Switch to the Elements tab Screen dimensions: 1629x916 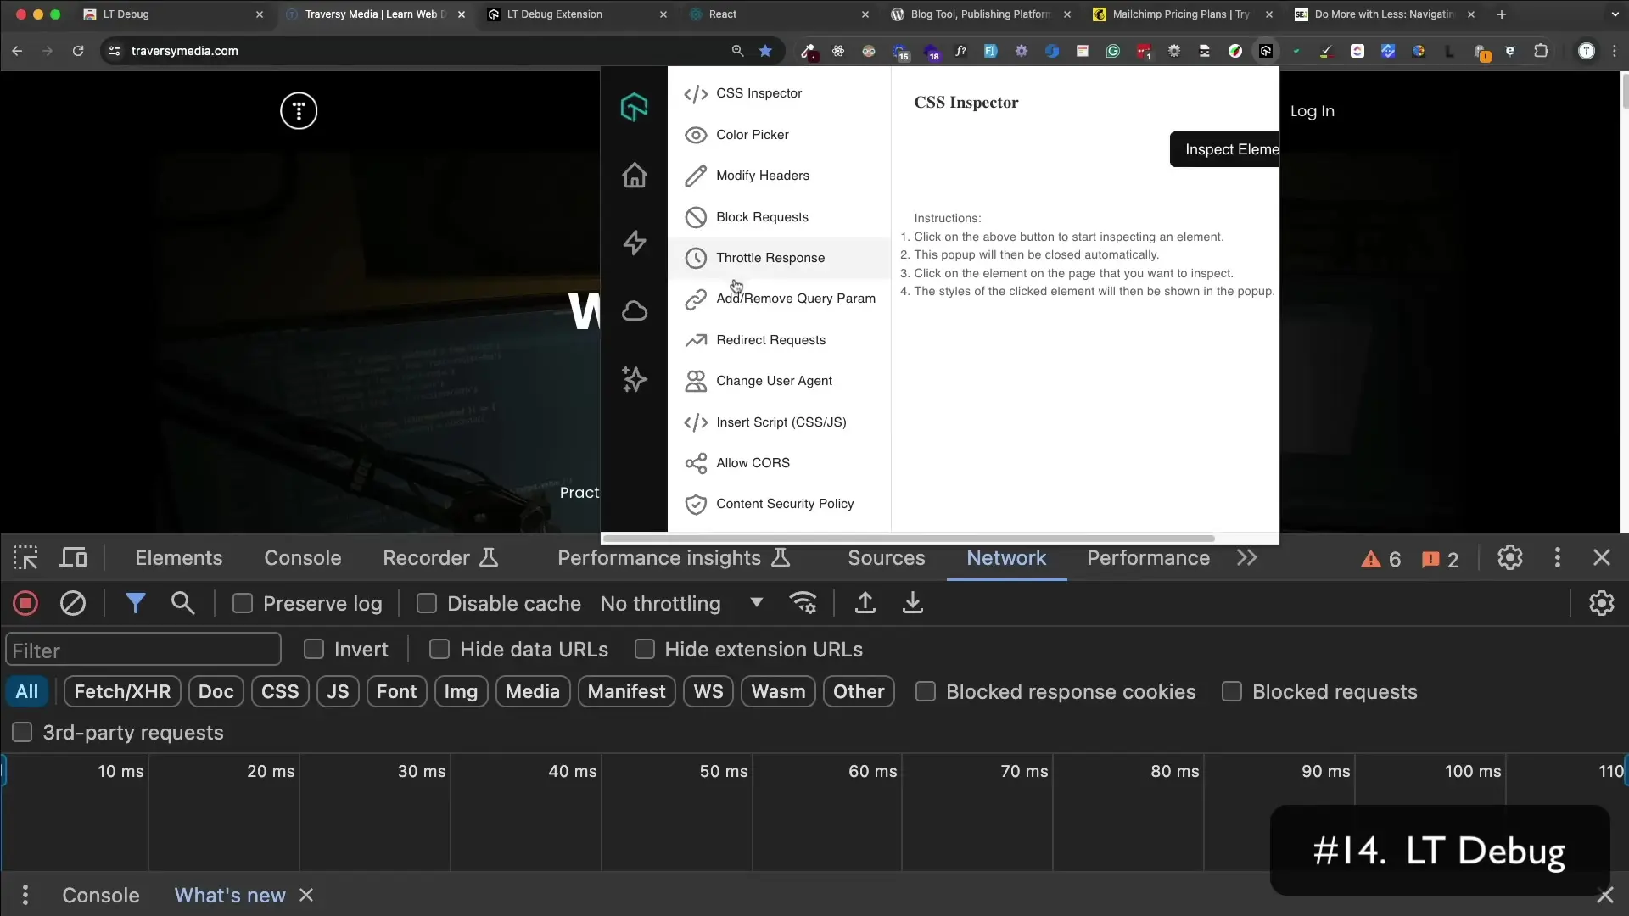coord(179,558)
